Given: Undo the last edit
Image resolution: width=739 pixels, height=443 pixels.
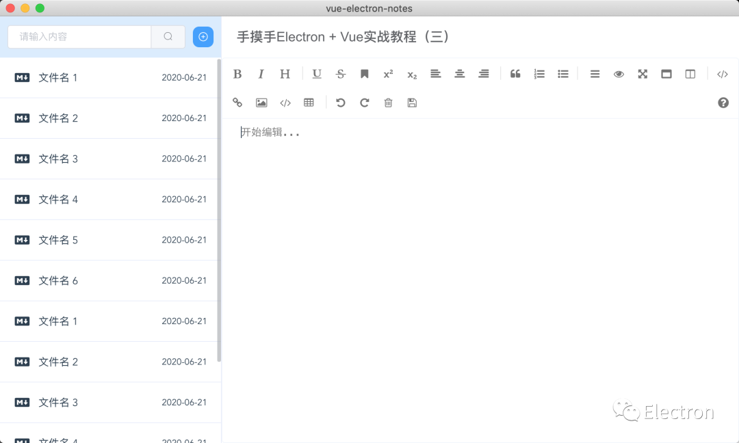Looking at the screenshot, I should click(340, 103).
